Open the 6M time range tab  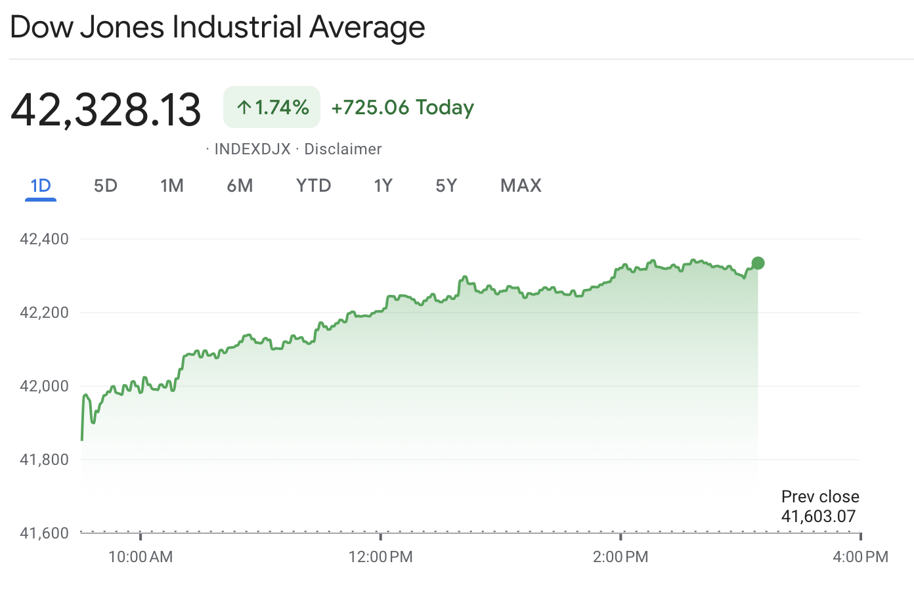(x=240, y=186)
